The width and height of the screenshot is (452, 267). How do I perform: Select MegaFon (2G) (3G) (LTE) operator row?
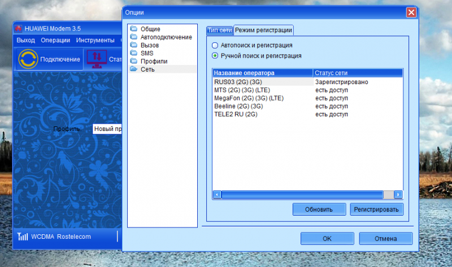click(249, 98)
